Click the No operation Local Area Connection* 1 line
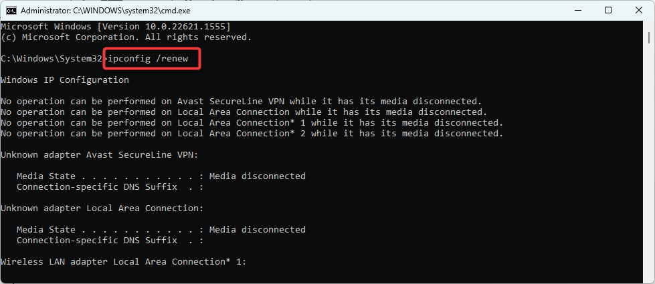655x284 pixels. tap(252, 123)
